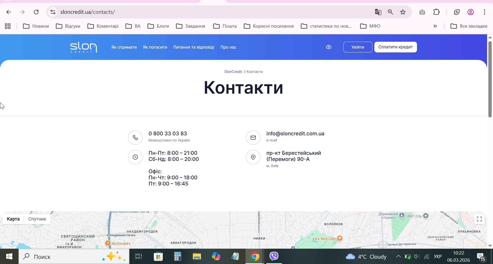Image resolution: width=493 pixels, height=264 pixels.
Task: Expand hidden bookmarks with double chevron
Action: pos(435,26)
